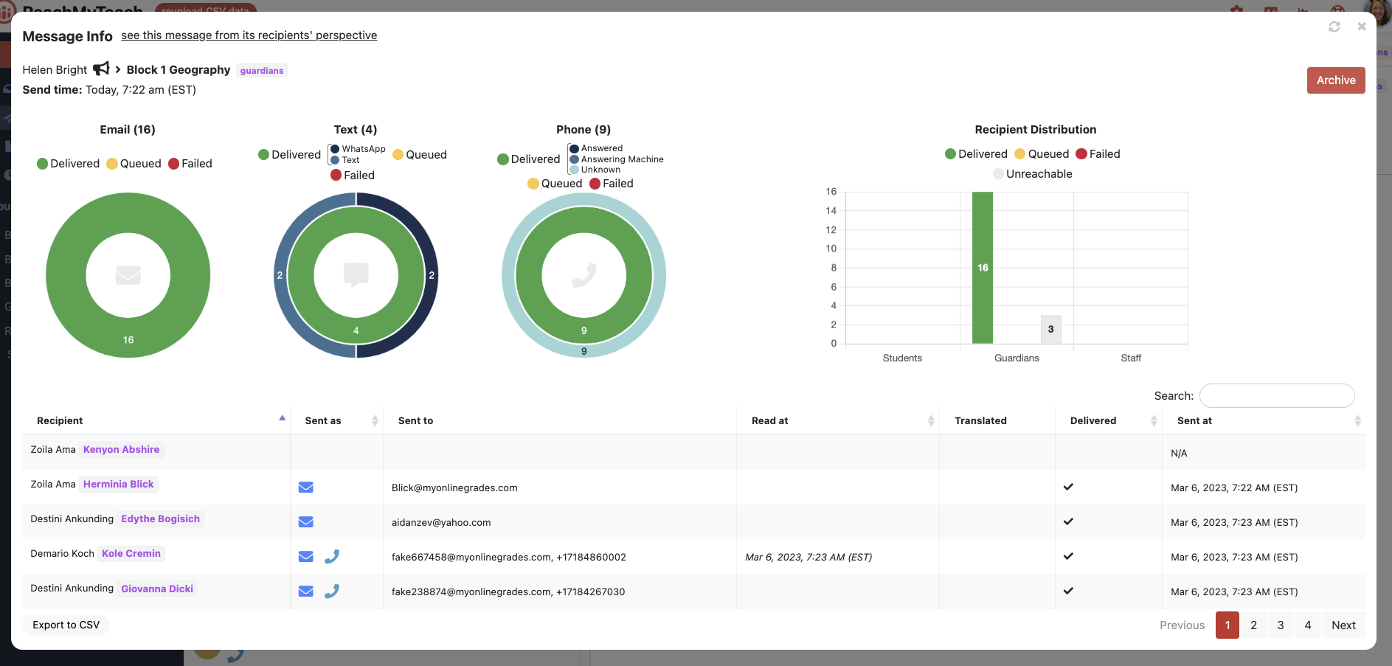Click the green Guardians bar showing 16
The image size is (1392, 666).
point(982,268)
